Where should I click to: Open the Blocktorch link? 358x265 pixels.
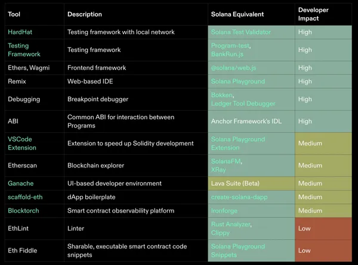click(23, 210)
